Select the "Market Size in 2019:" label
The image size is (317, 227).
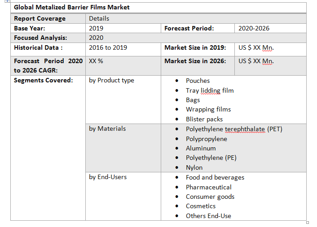[195, 47]
